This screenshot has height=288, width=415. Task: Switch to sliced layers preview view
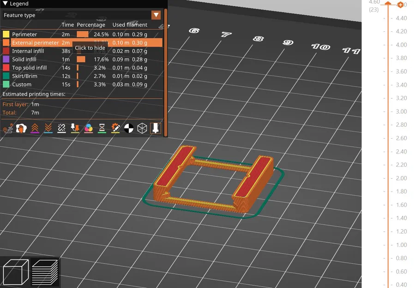tap(45, 272)
